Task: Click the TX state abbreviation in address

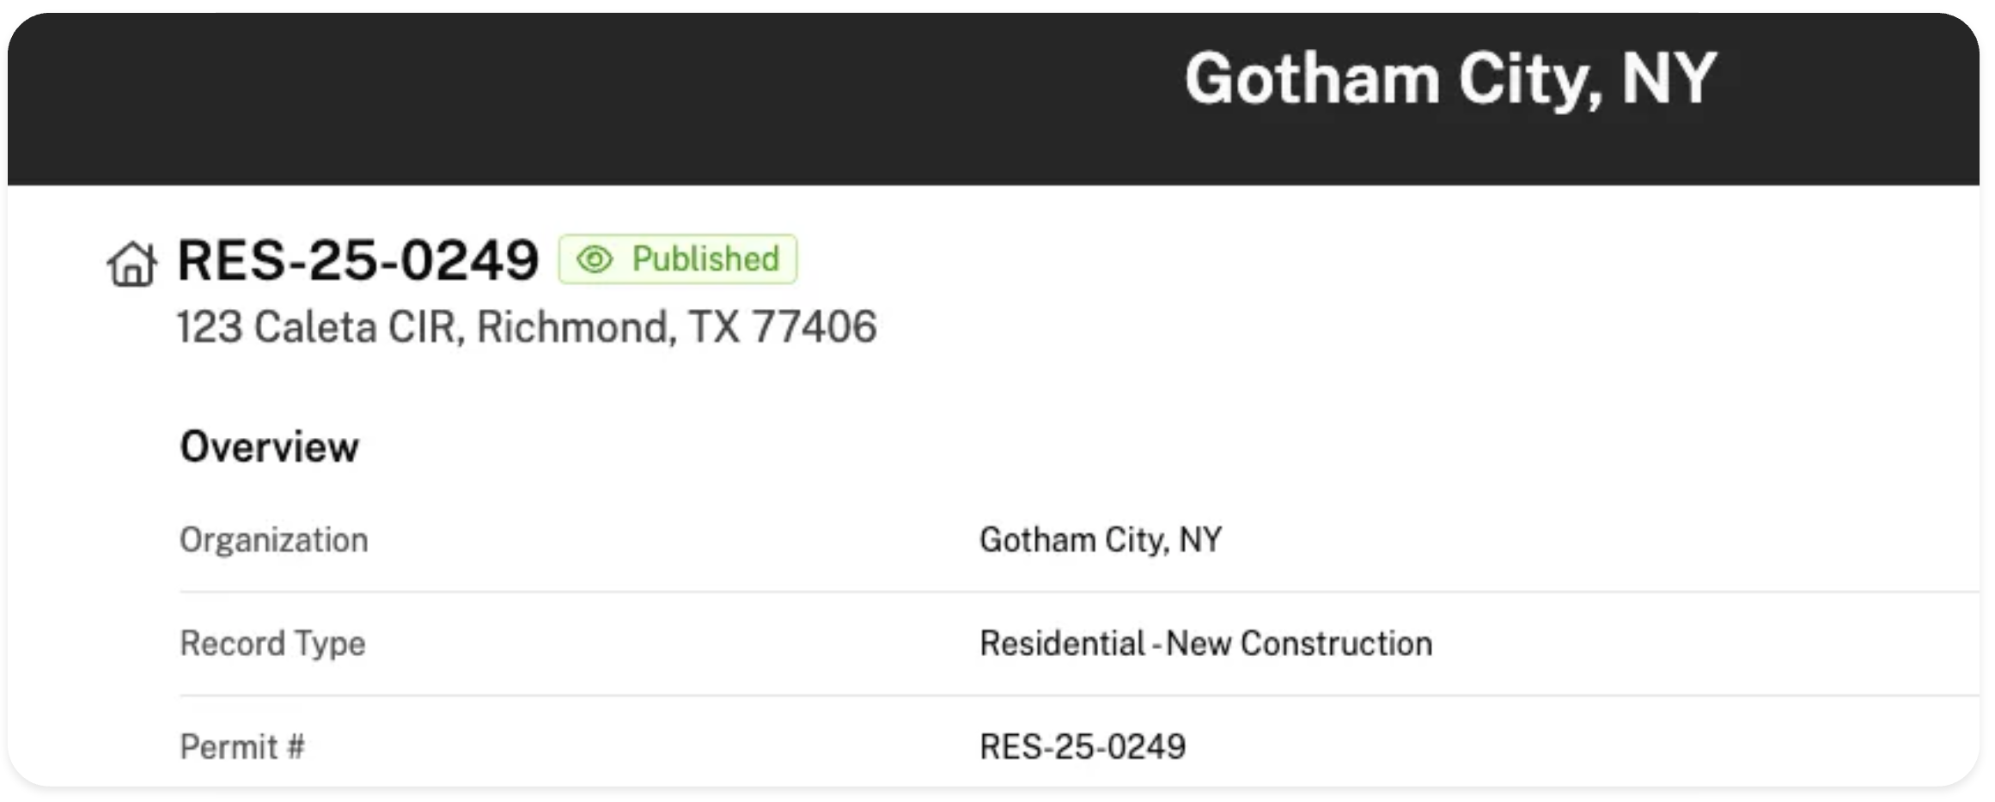Action: coord(713,327)
